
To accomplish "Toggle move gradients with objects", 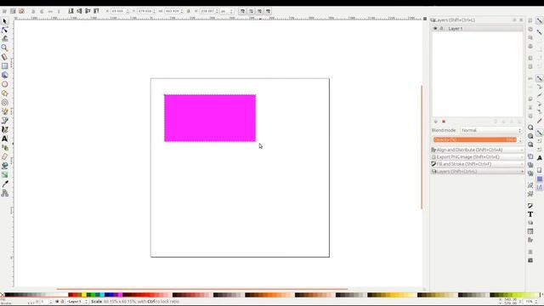I will tap(259, 11).
